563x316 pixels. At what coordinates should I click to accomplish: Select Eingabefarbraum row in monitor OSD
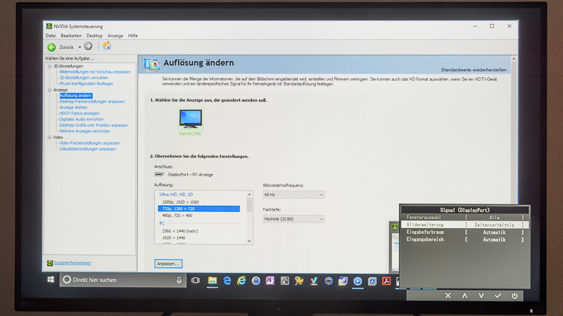pyautogui.click(x=464, y=232)
